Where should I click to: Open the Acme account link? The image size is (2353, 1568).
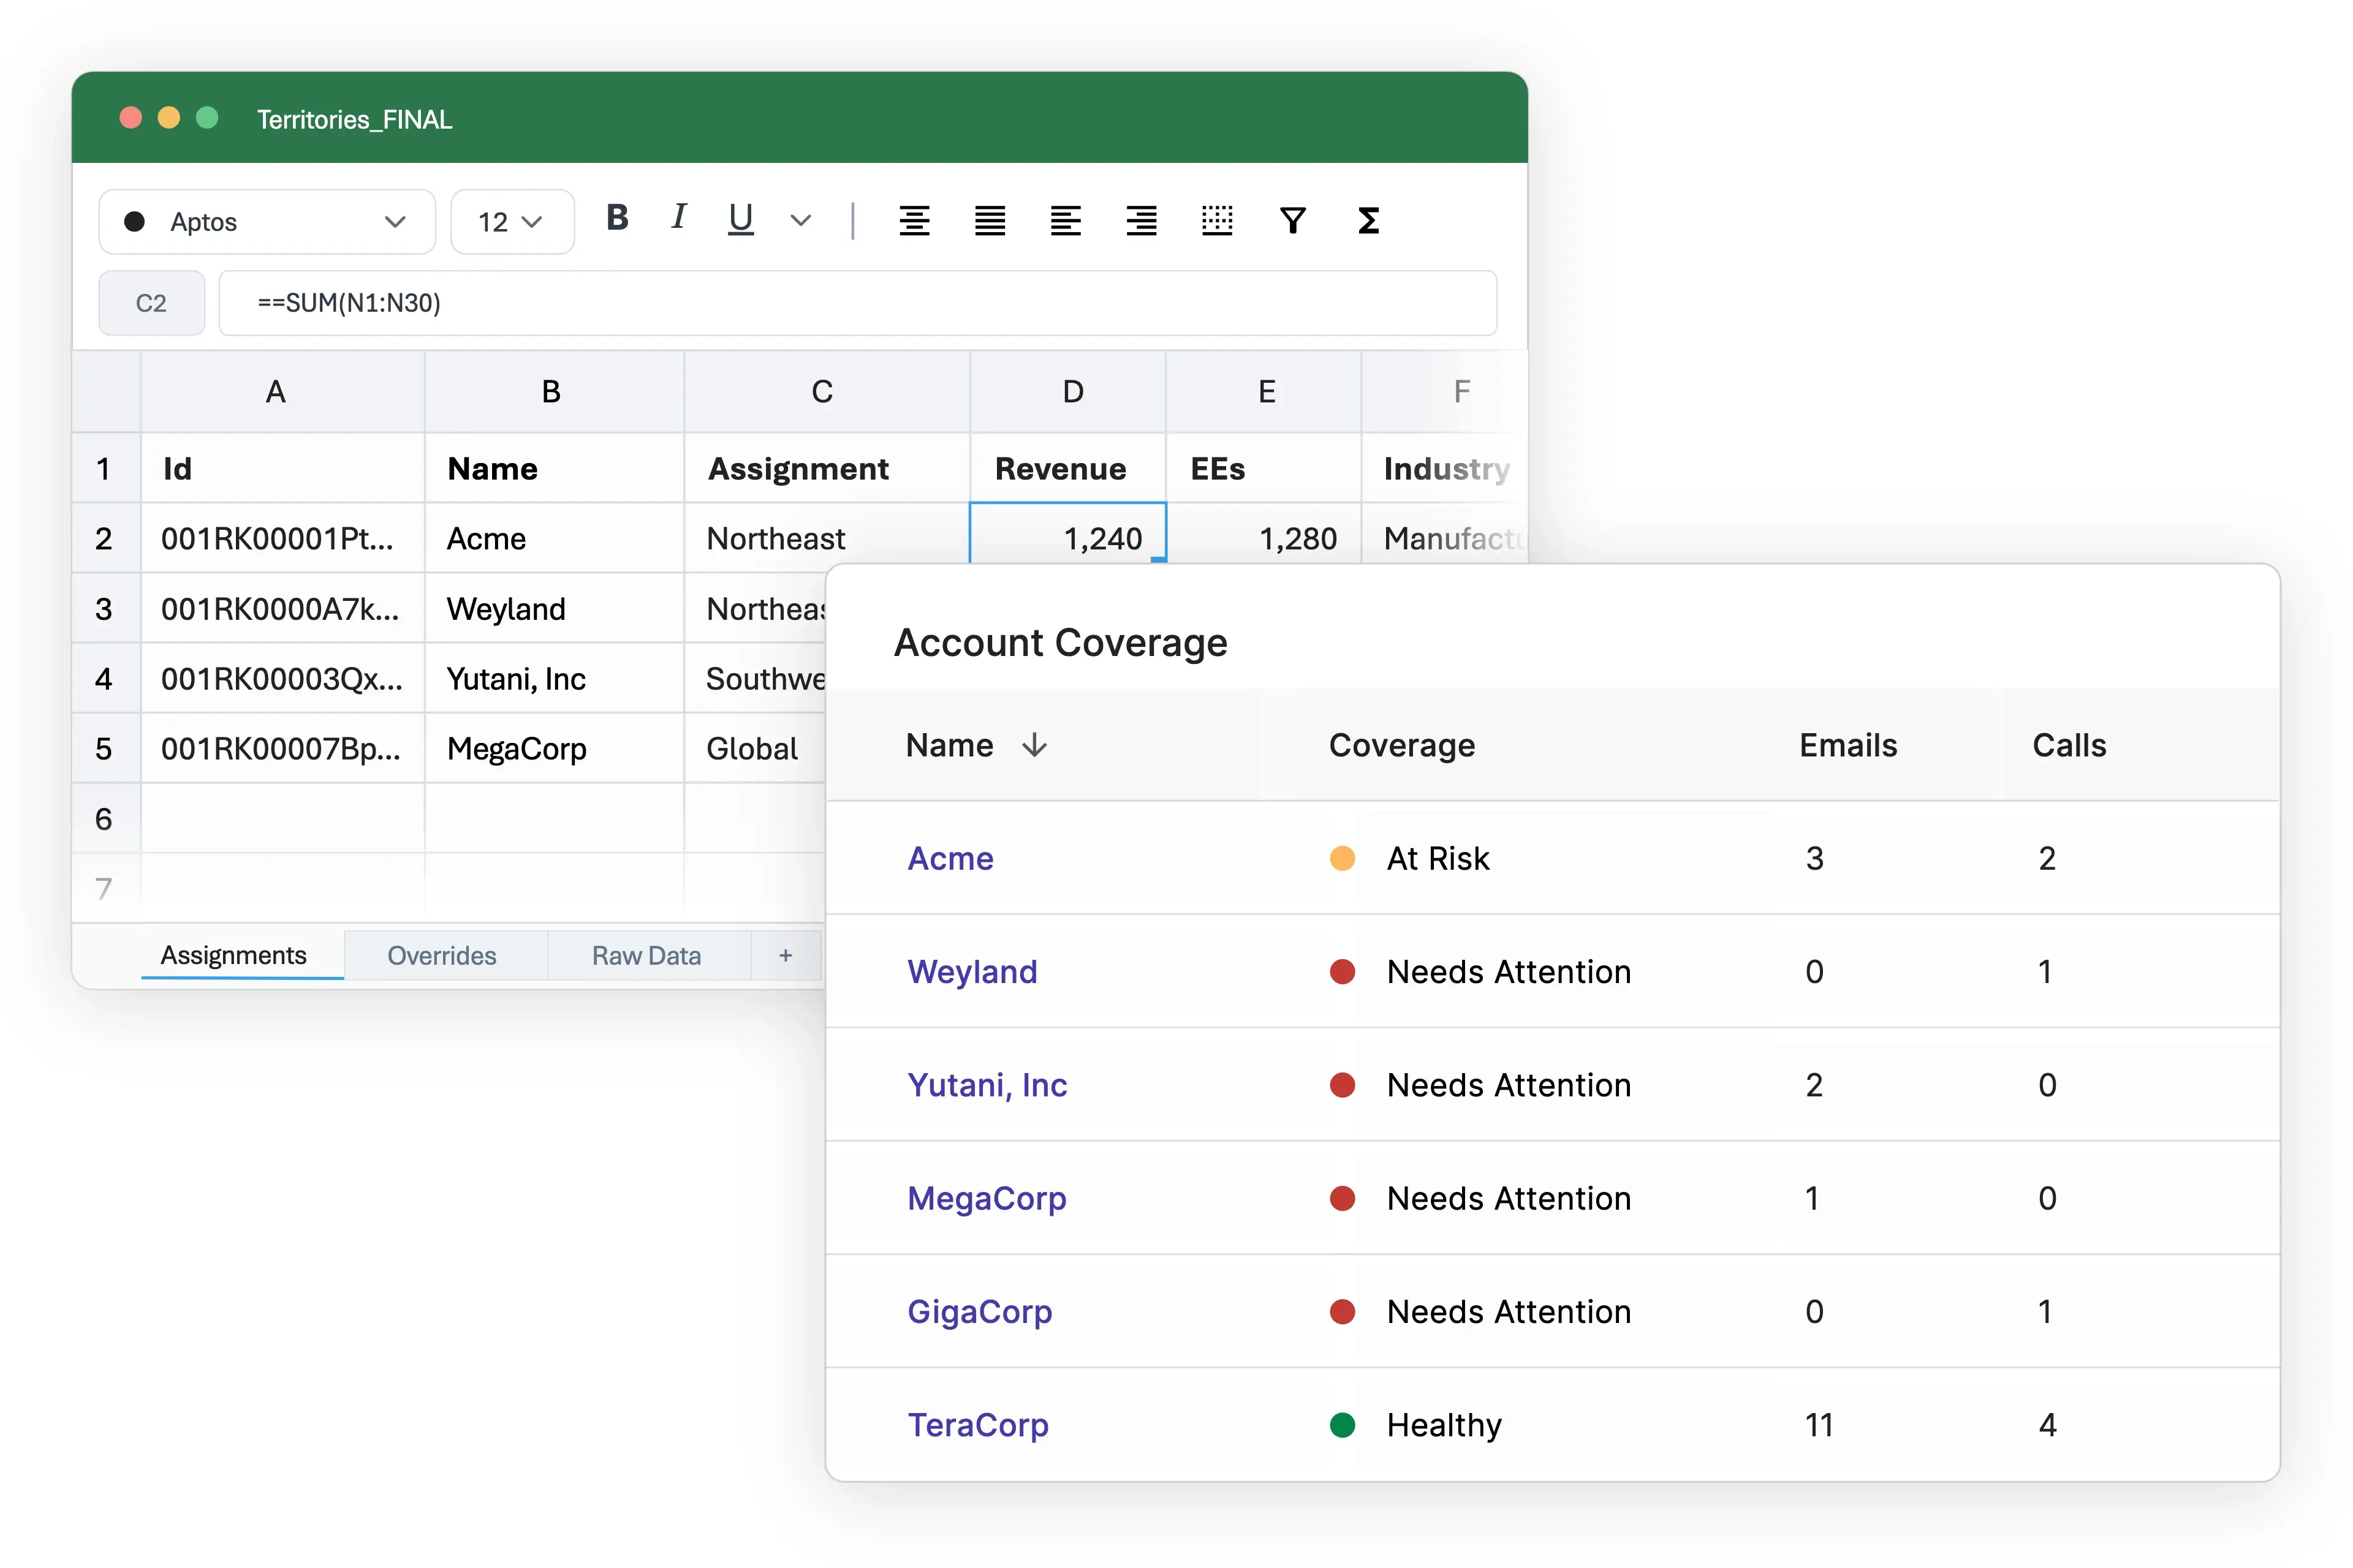click(x=949, y=858)
